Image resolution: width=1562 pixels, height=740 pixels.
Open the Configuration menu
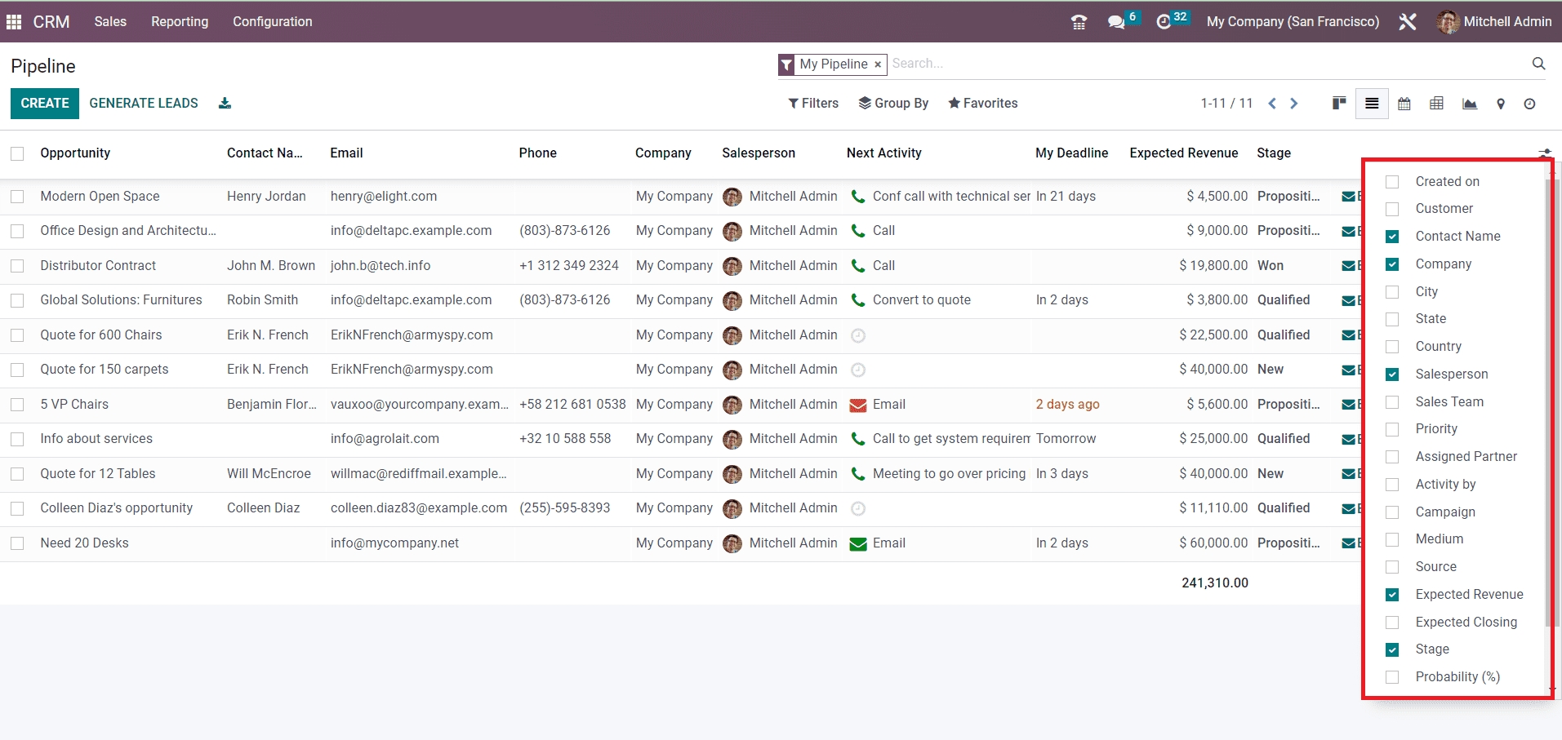tap(272, 22)
